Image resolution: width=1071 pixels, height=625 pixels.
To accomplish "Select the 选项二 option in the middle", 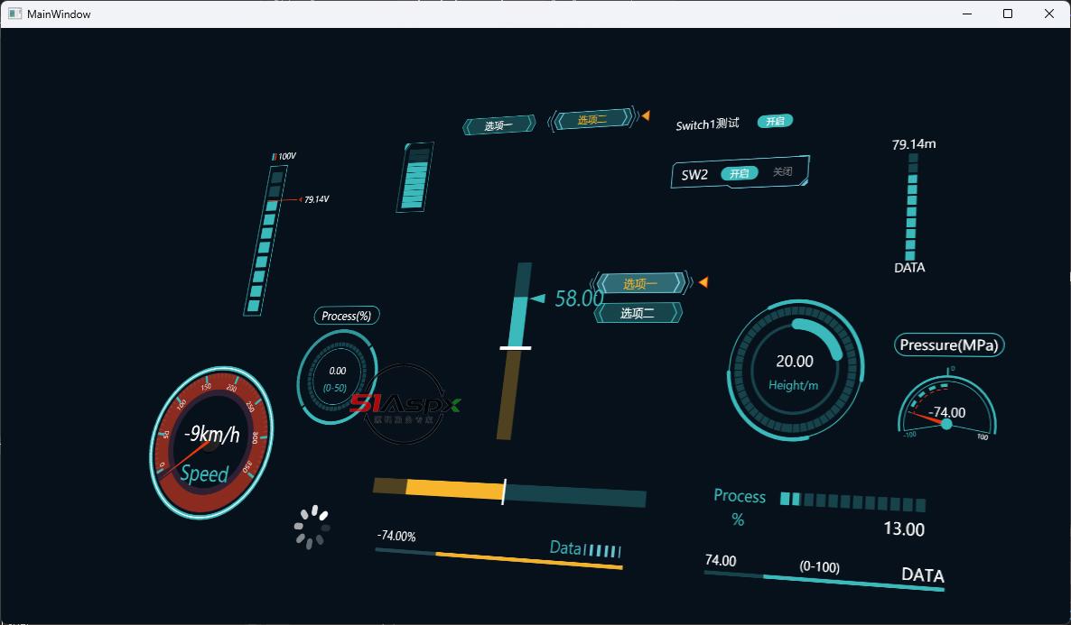I will coord(638,313).
